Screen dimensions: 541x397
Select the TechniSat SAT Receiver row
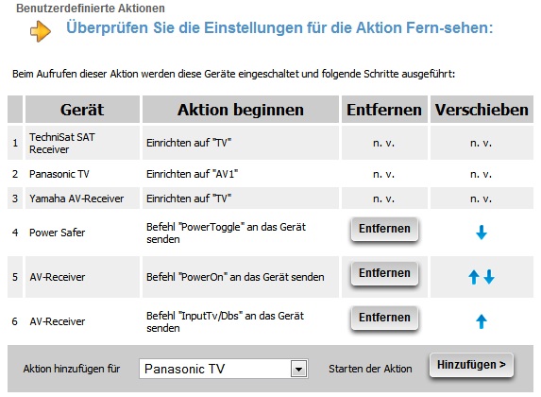(270, 143)
